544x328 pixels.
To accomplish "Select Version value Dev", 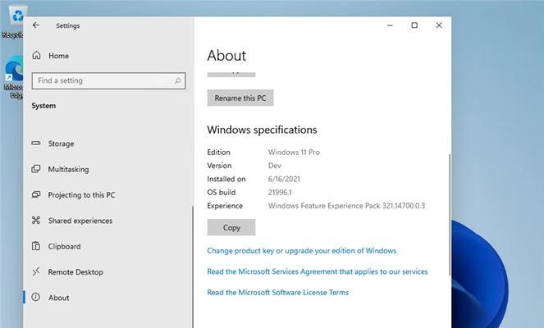I will [274, 166].
